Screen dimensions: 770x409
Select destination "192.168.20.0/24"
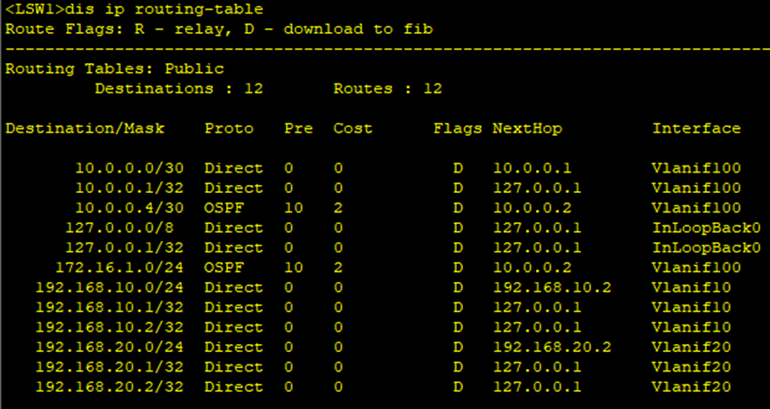109,348
